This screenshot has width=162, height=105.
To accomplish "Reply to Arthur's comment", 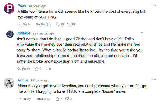I will (24, 99).
